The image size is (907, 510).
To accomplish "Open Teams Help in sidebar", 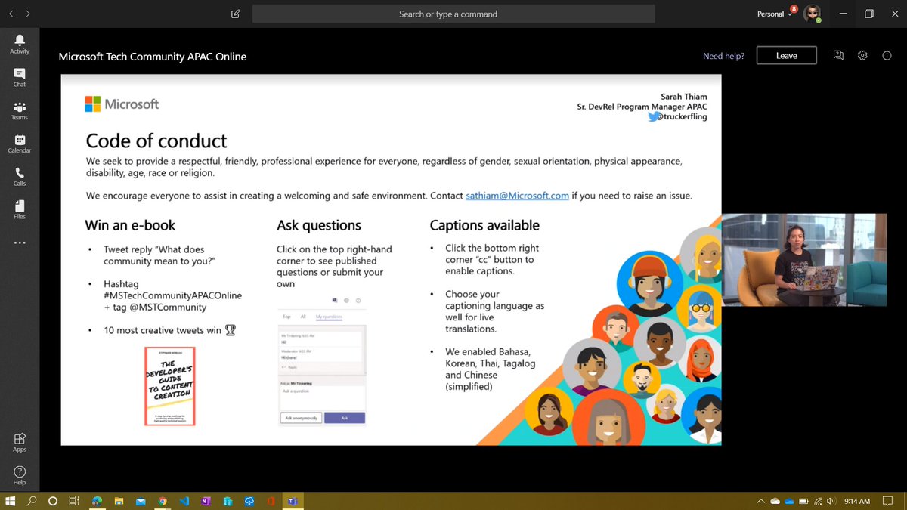I will point(20,475).
